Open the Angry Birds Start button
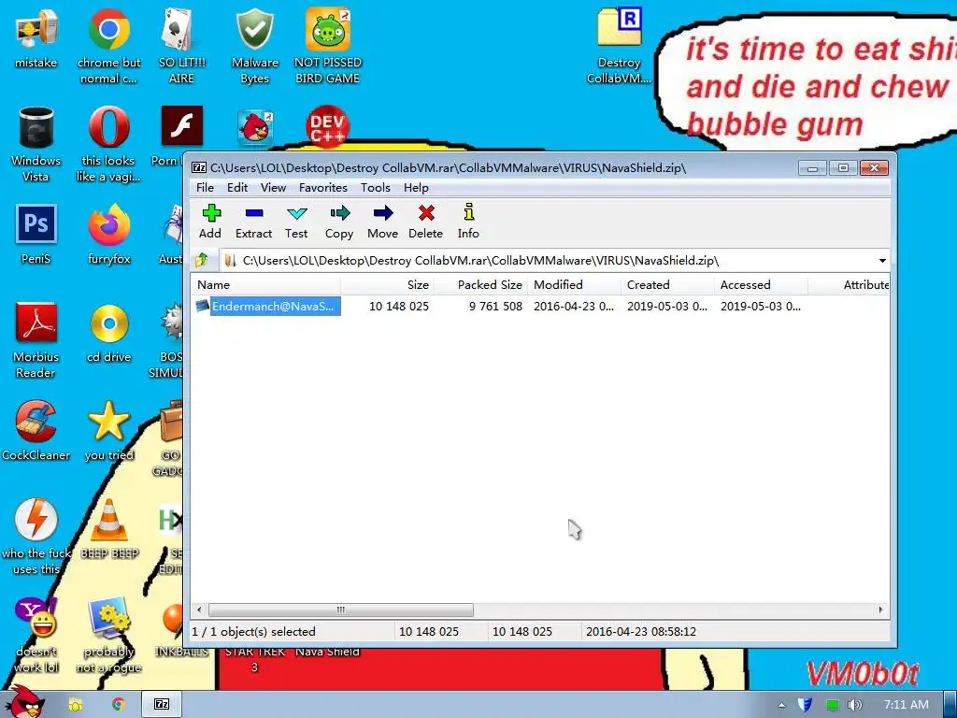This screenshot has width=957, height=718. 24,702
